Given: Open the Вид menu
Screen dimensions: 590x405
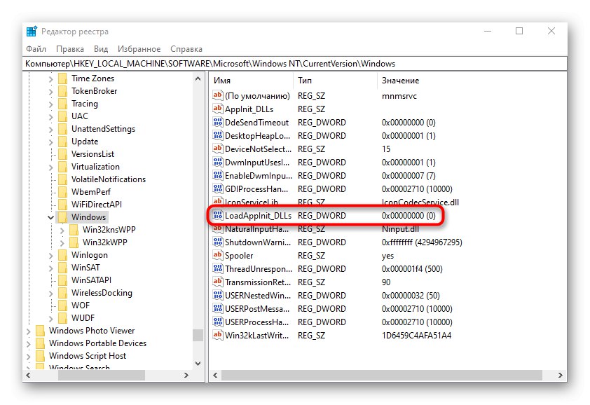Looking at the screenshot, I should pos(101,49).
